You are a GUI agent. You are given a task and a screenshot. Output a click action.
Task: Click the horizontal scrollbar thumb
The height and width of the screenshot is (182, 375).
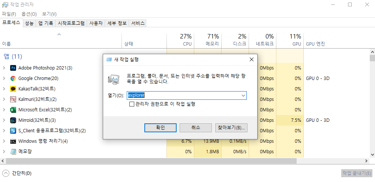click(151, 161)
